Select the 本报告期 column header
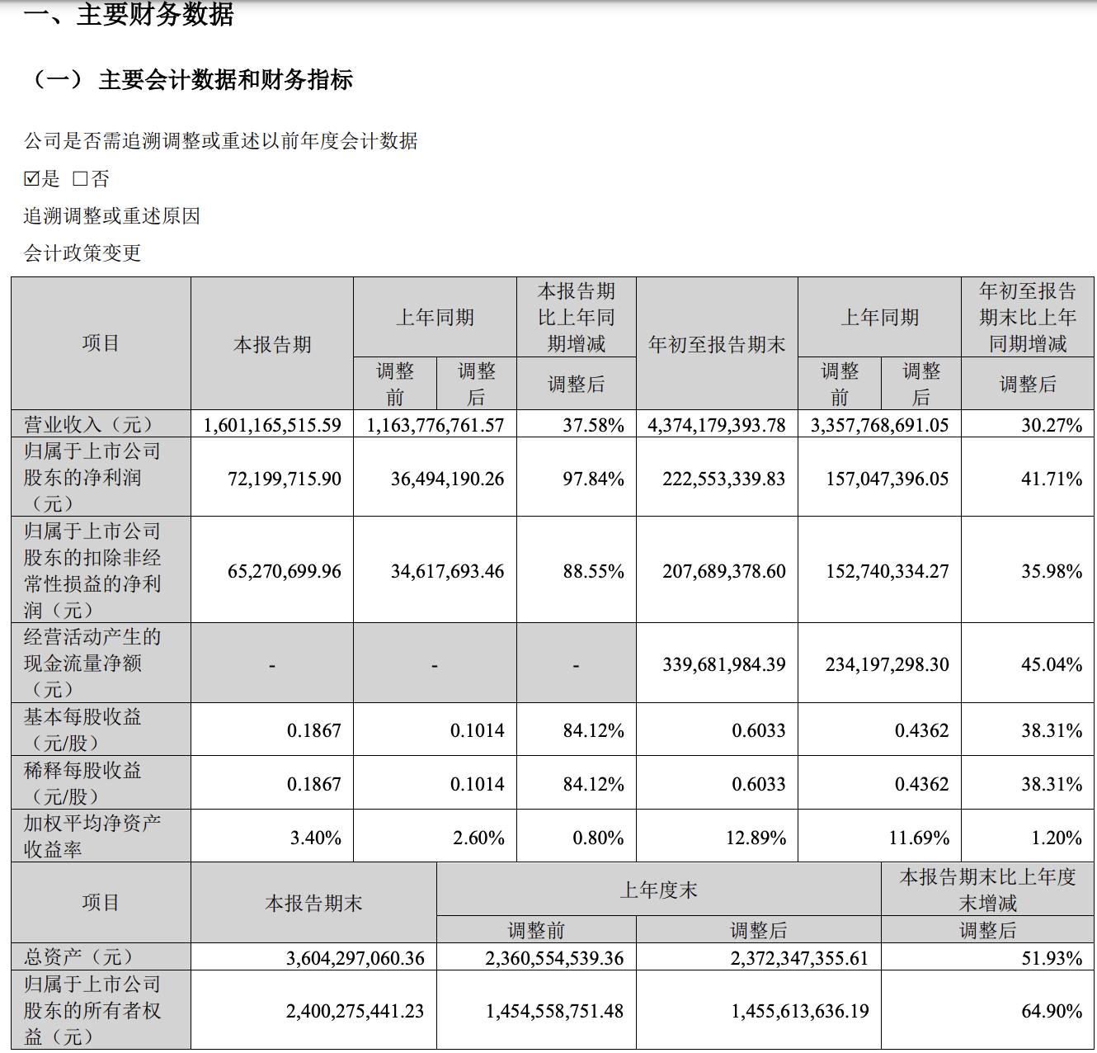 pyautogui.click(x=272, y=344)
